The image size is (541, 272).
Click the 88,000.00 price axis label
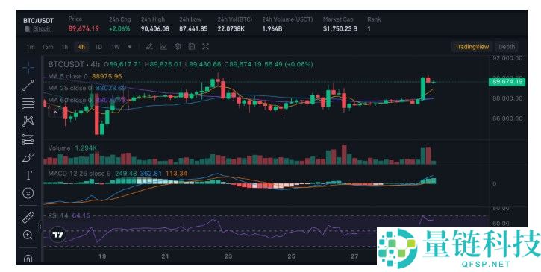click(507, 98)
